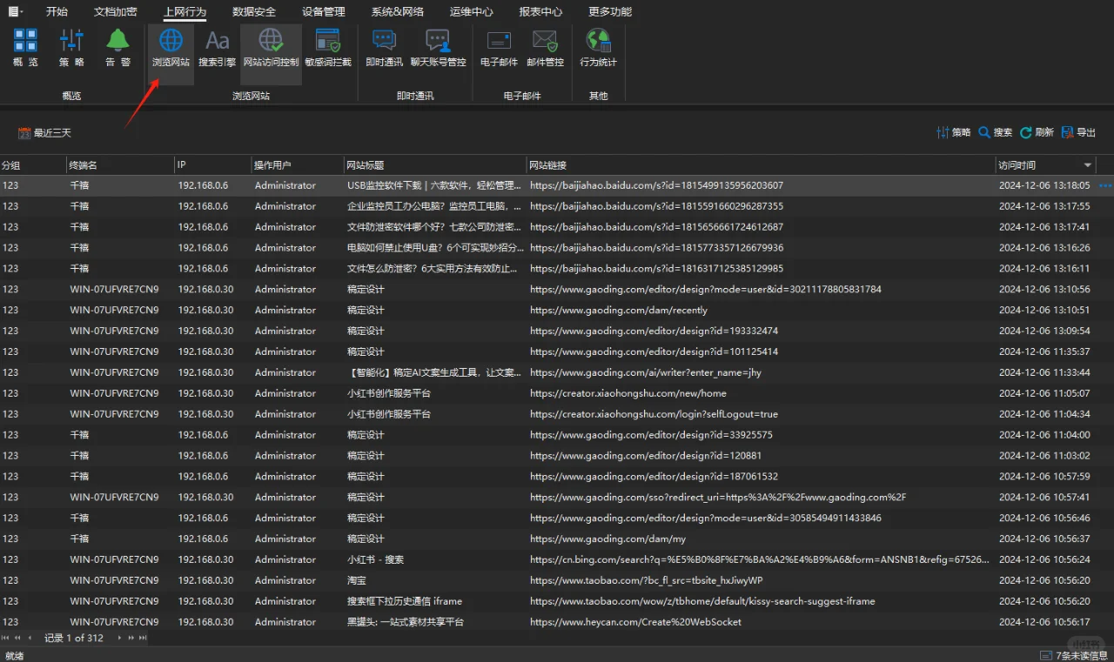The image size is (1114, 662).
Task: Open the 即时通讯 chat icon
Action: tap(384, 48)
